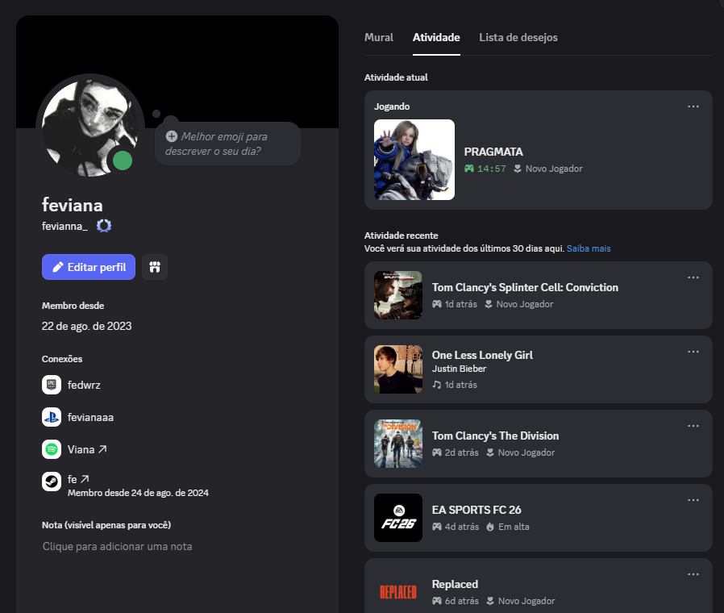Click the 'Melhor emoji para descrever' status bubble
The width and height of the screenshot is (724, 613).
227,144
